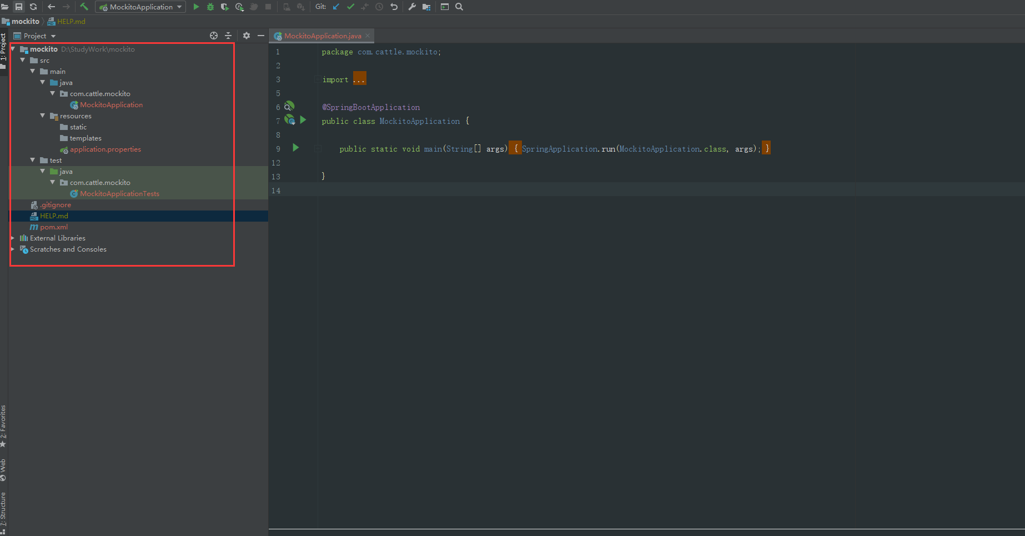Viewport: 1025px width, 536px height.
Task: Collapse the main folder arrow
Action: (33, 71)
